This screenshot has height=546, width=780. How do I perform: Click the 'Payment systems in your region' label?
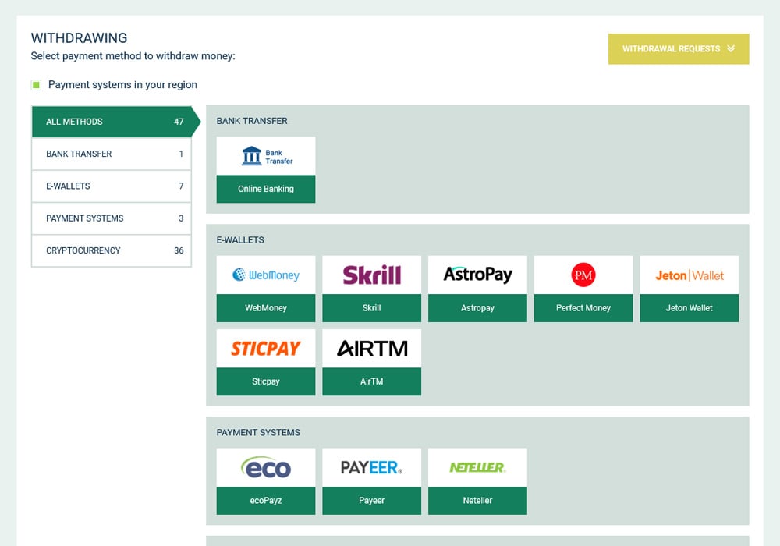tap(122, 85)
